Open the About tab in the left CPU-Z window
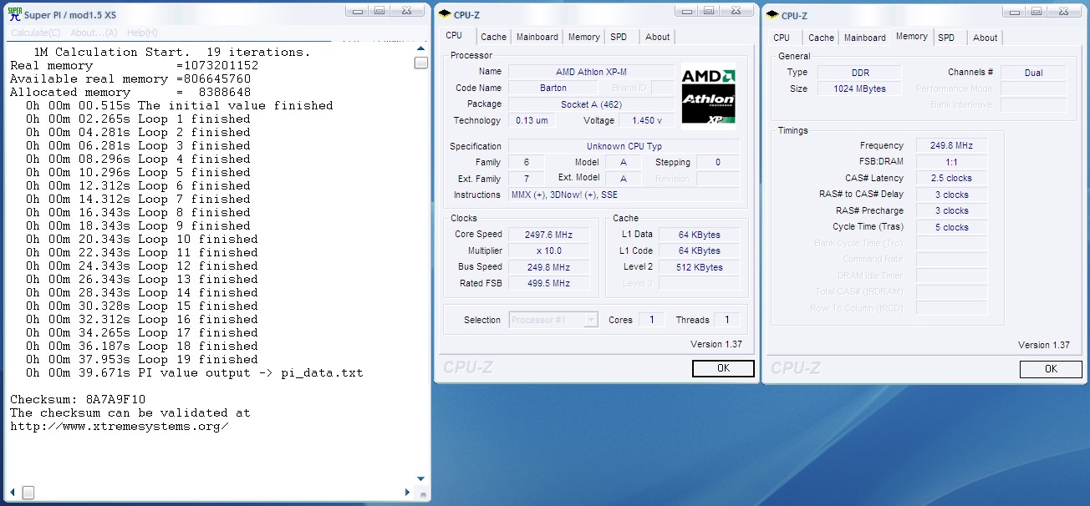 (x=657, y=37)
